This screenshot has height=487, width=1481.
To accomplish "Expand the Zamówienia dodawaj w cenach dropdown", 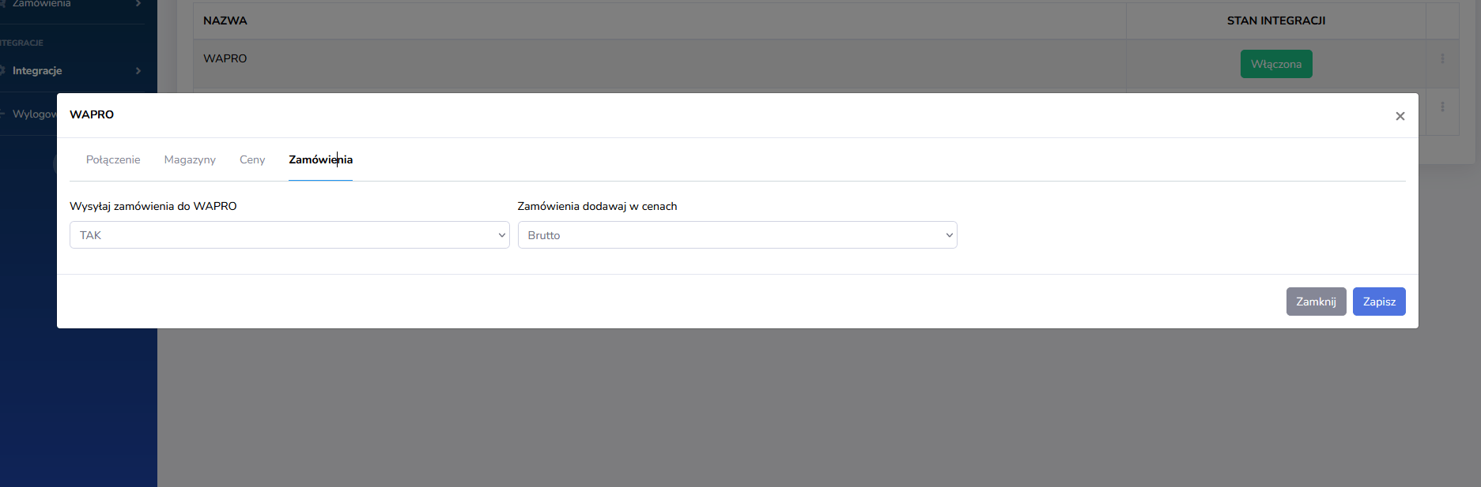I will pos(737,235).
